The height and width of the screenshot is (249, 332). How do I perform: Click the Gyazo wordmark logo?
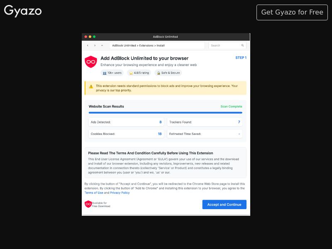(x=23, y=11)
